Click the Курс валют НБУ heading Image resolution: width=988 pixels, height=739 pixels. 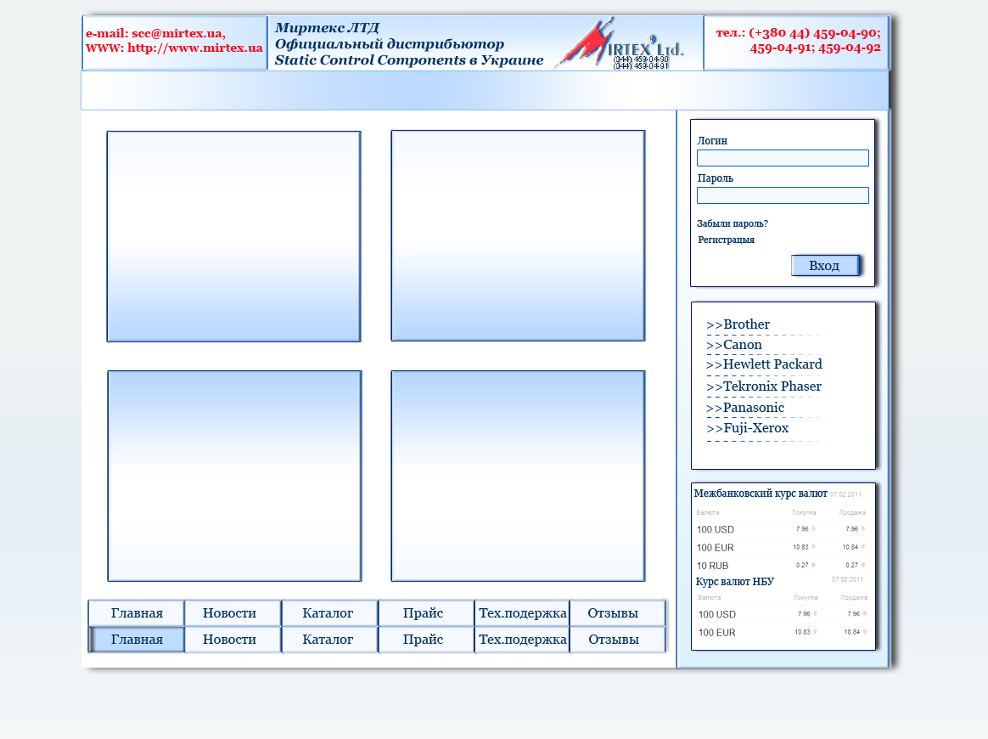(735, 581)
